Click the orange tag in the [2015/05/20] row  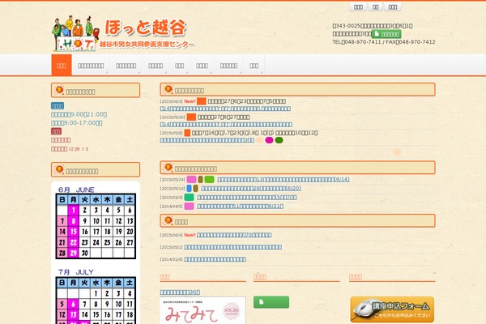click(x=191, y=117)
